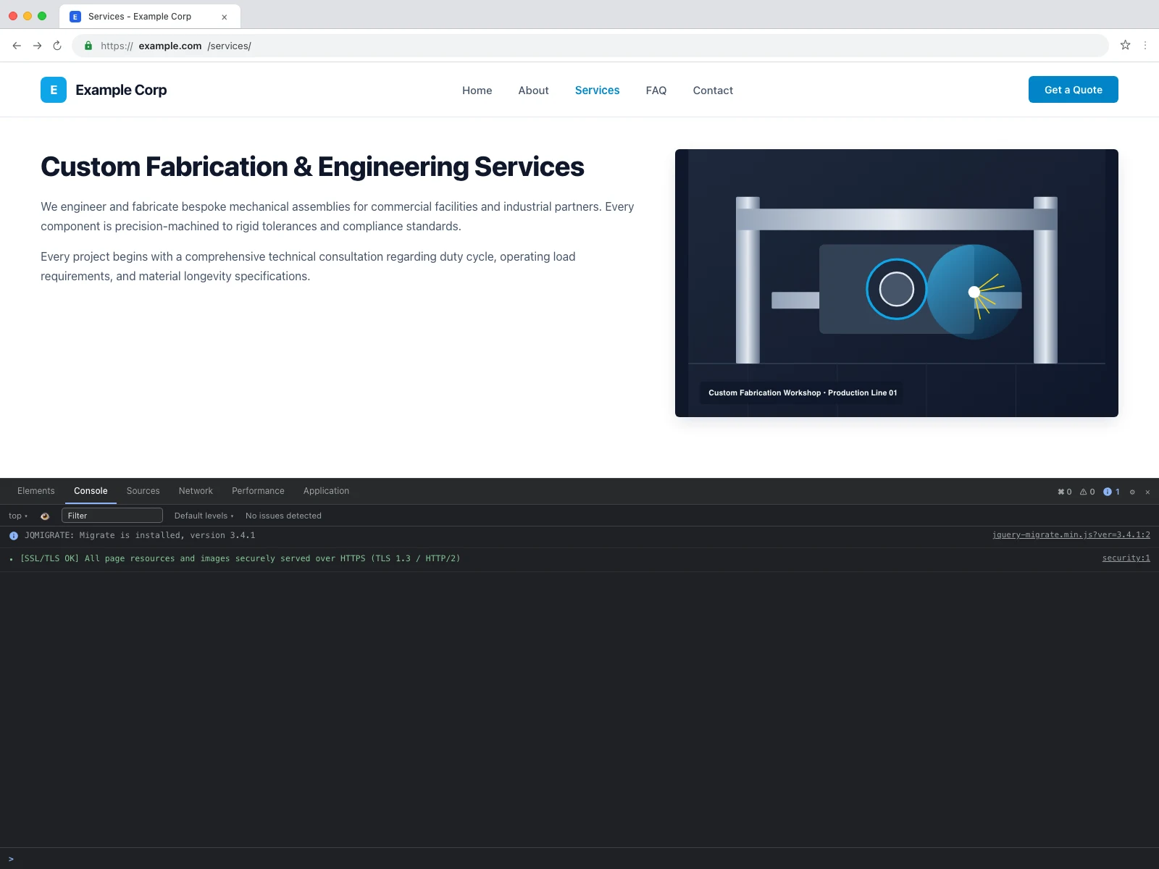Click the blue E Example Corp logo

(x=54, y=90)
